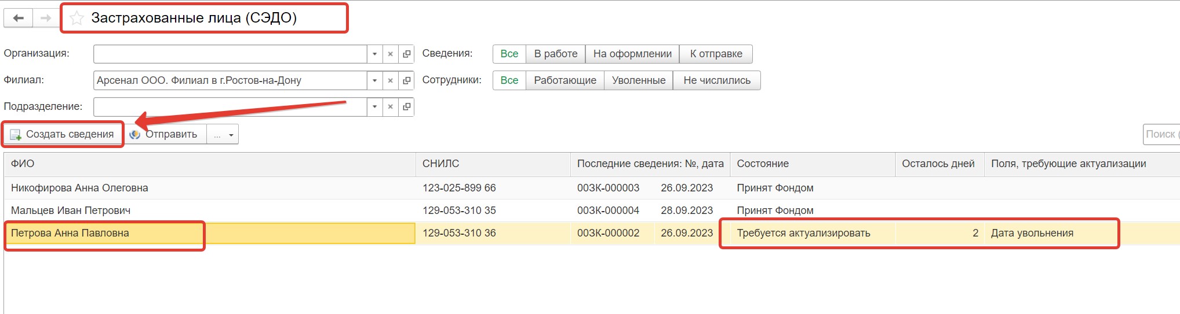Add page to favorites with star icon
Viewport: 1180px width, 314px height.
77,19
